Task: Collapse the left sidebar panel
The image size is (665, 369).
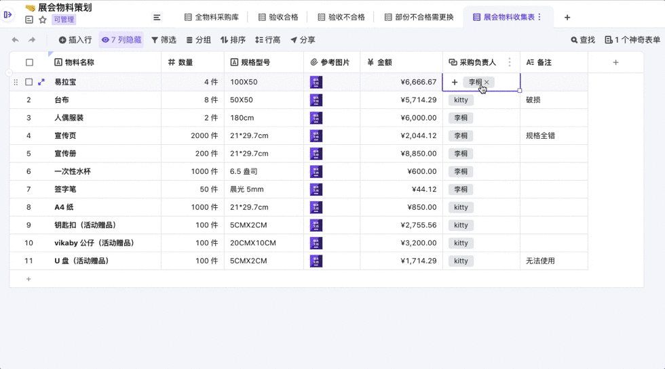Action: [8, 14]
